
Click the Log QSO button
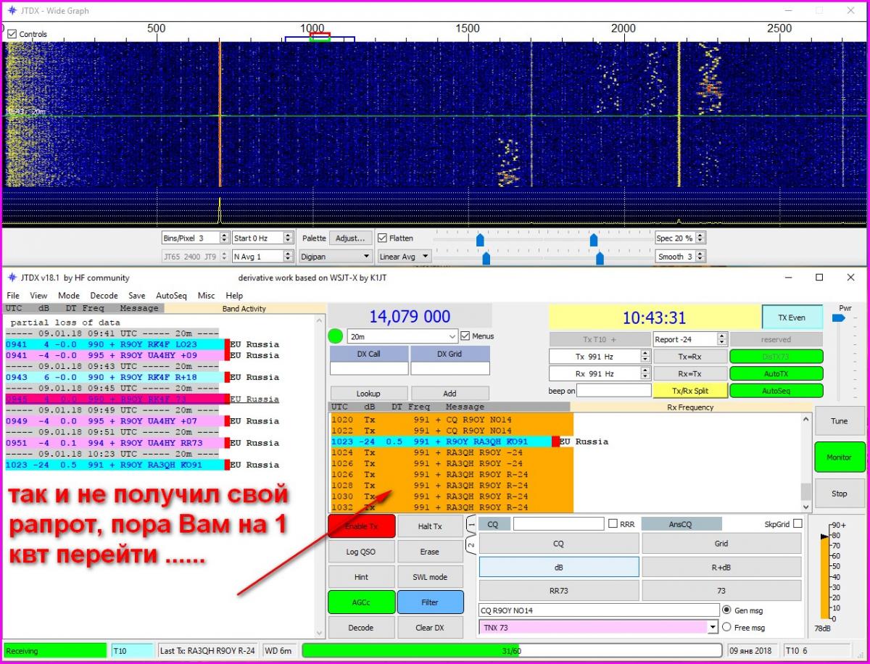click(362, 552)
